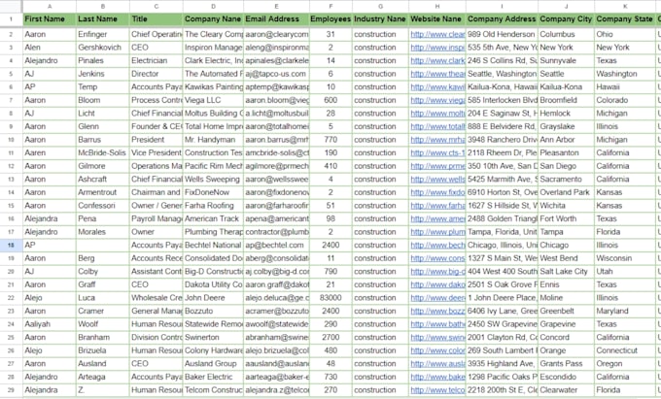Click the state cell 'Wisconsin'
This screenshot has height=399, width=661.
pos(625,258)
